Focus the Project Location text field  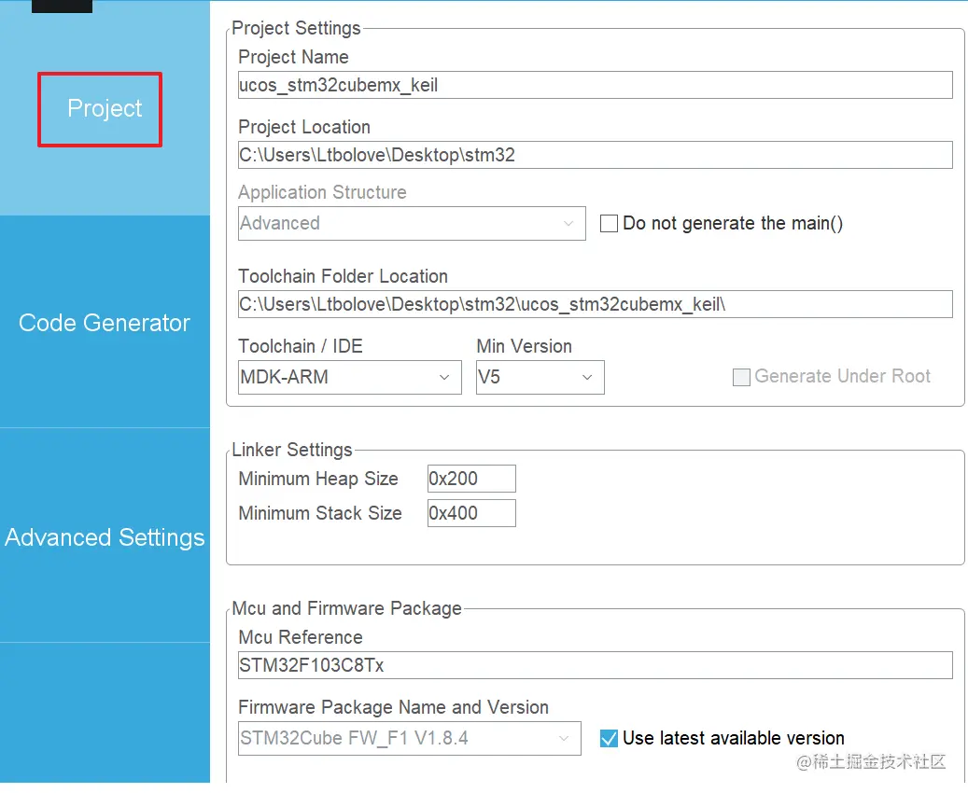click(x=595, y=155)
